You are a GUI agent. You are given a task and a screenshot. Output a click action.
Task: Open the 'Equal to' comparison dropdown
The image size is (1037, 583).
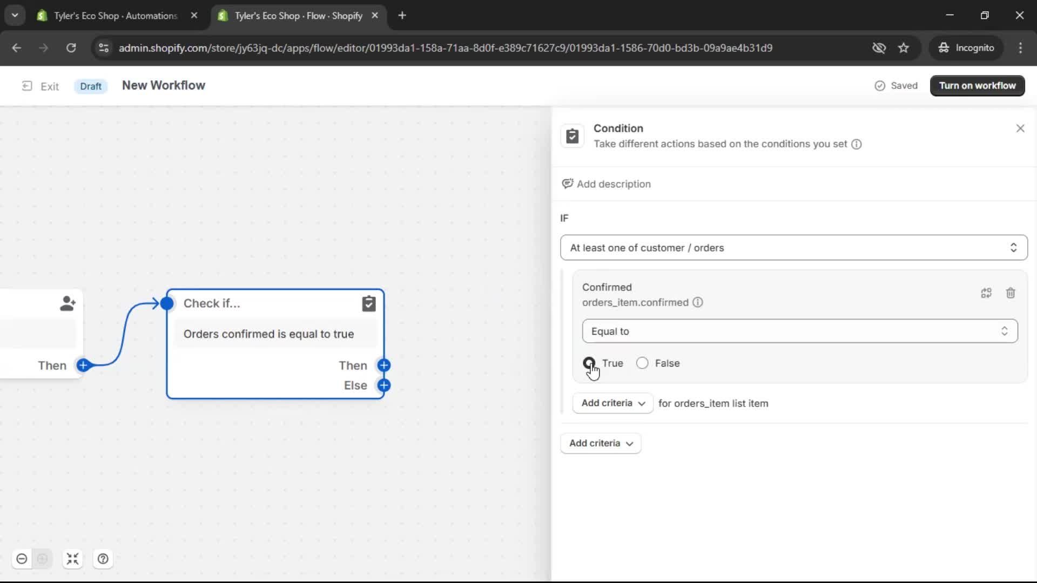(799, 331)
